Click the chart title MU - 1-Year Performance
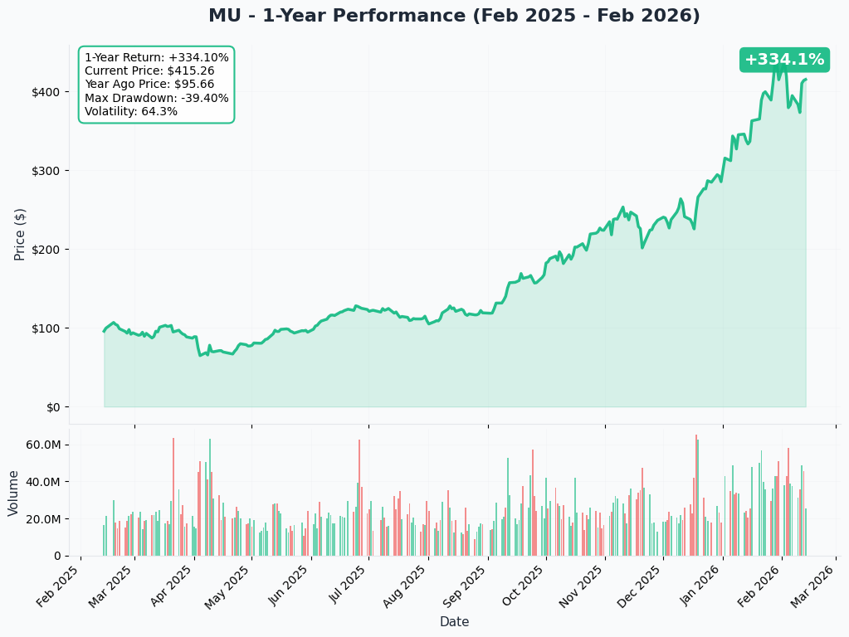The height and width of the screenshot is (637, 849). (454, 15)
